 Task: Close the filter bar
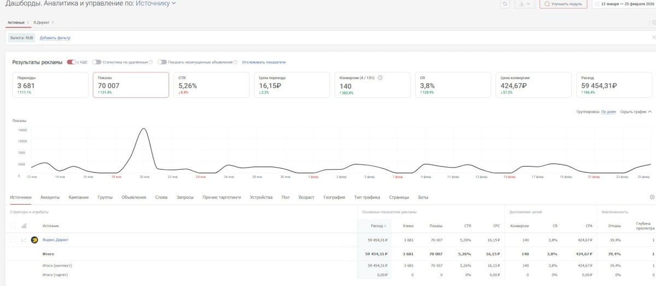pos(654,37)
